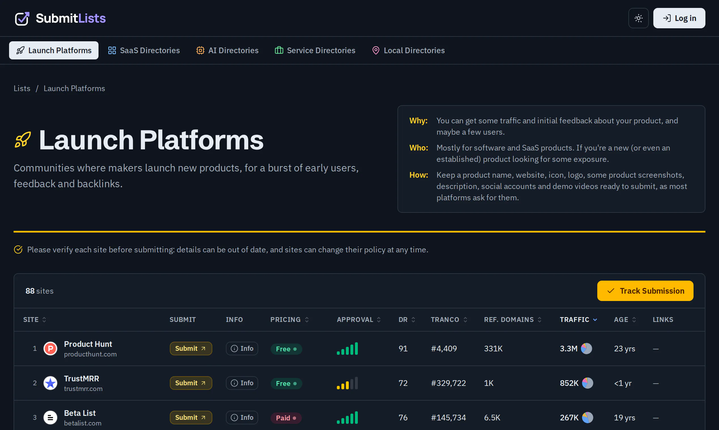
Task: Go to the Local Directories tab
Action: pyautogui.click(x=408, y=50)
